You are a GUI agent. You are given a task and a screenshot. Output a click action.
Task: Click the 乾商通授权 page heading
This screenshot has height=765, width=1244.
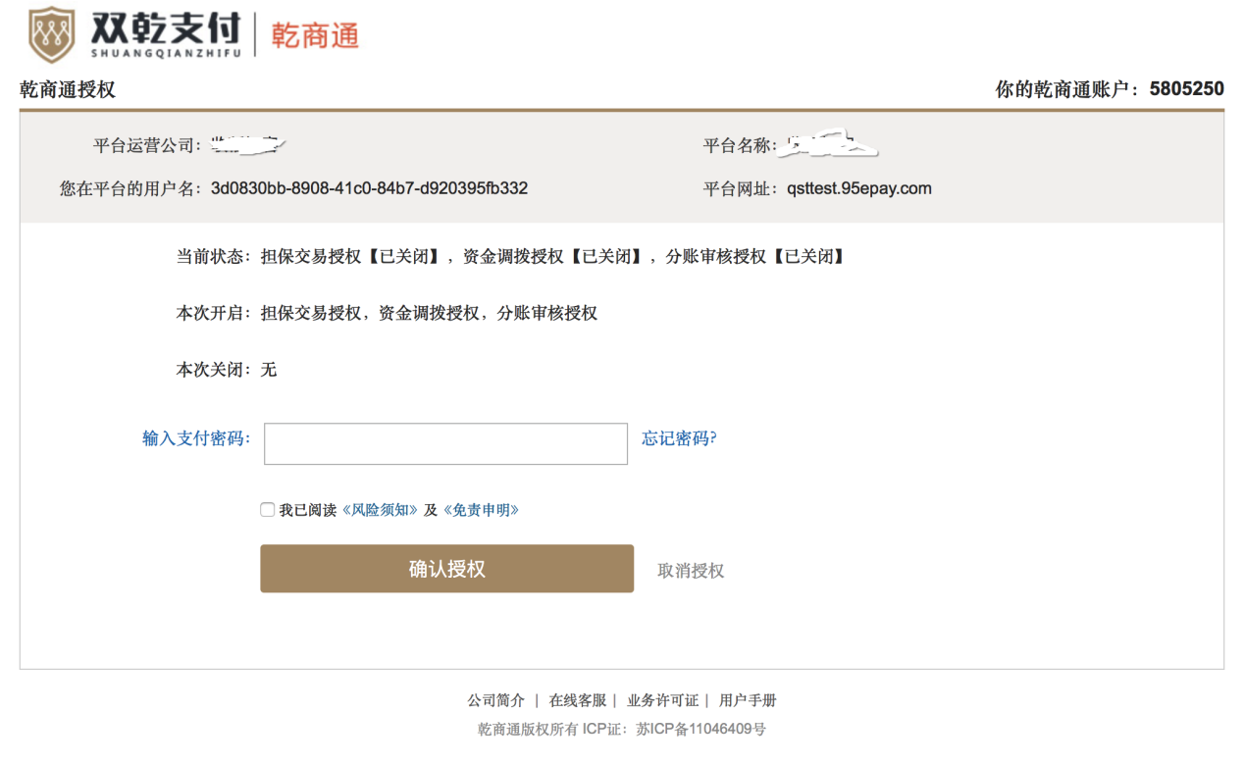tap(68, 90)
